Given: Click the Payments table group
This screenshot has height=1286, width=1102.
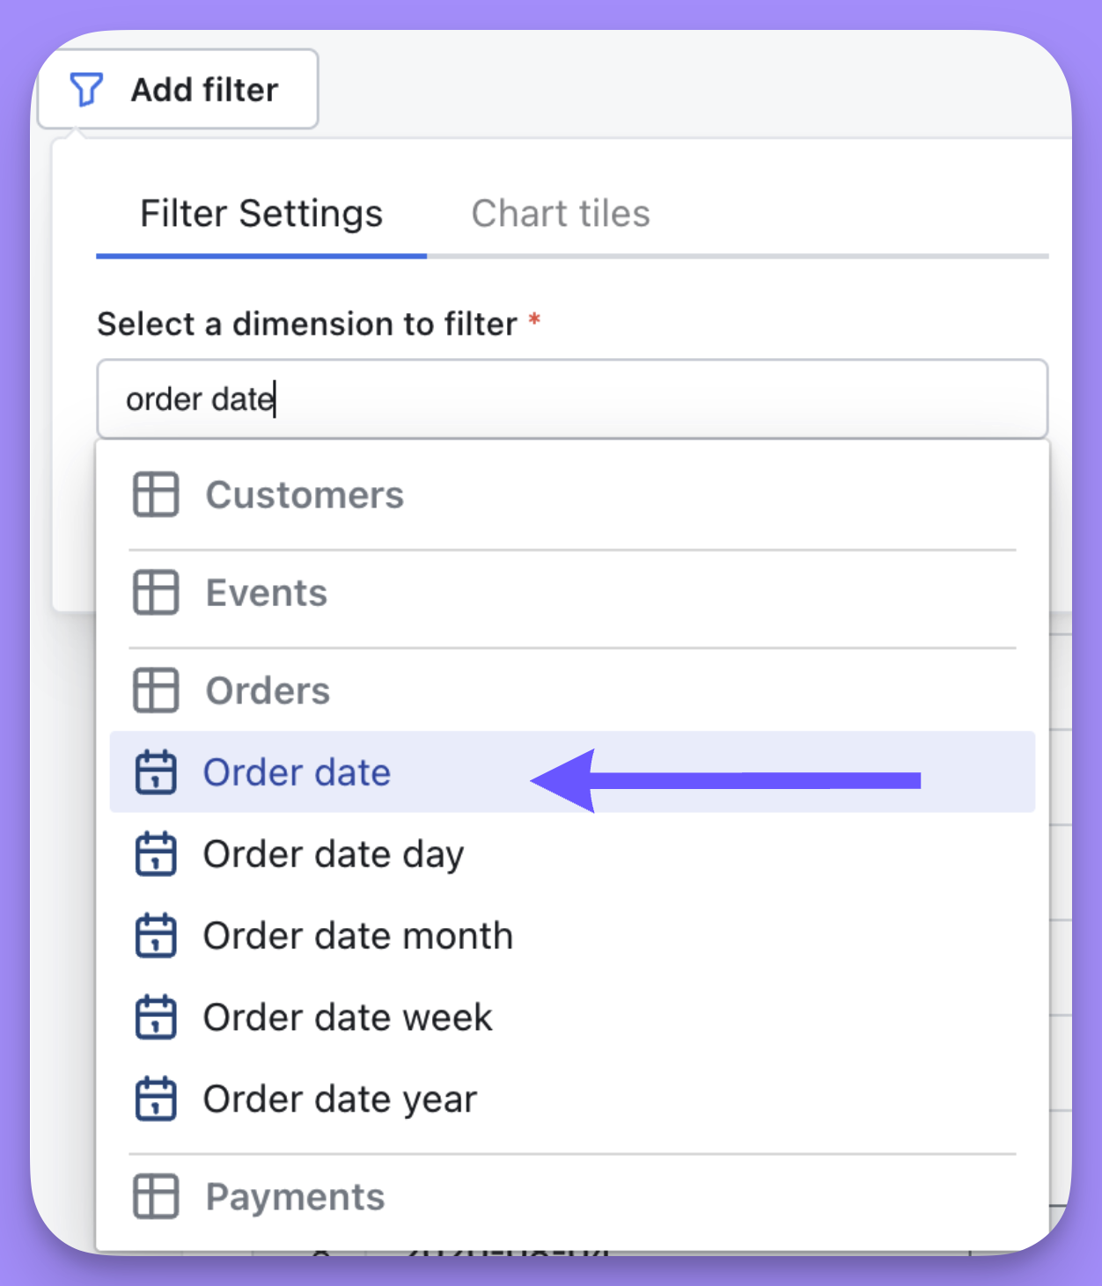Looking at the screenshot, I should (572, 1196).
